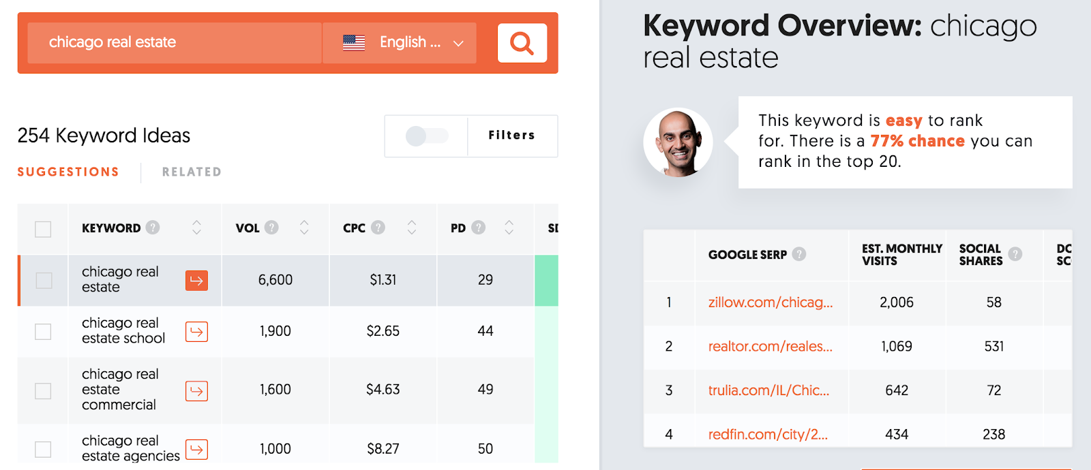The image size is (1091, 470).
Task: Open arrow icon for chicago real estate school
Action: [196, 332]
